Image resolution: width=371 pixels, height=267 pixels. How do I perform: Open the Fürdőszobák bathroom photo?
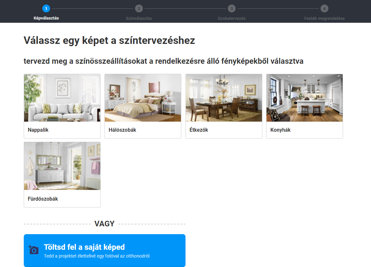(x=62, y=166)
